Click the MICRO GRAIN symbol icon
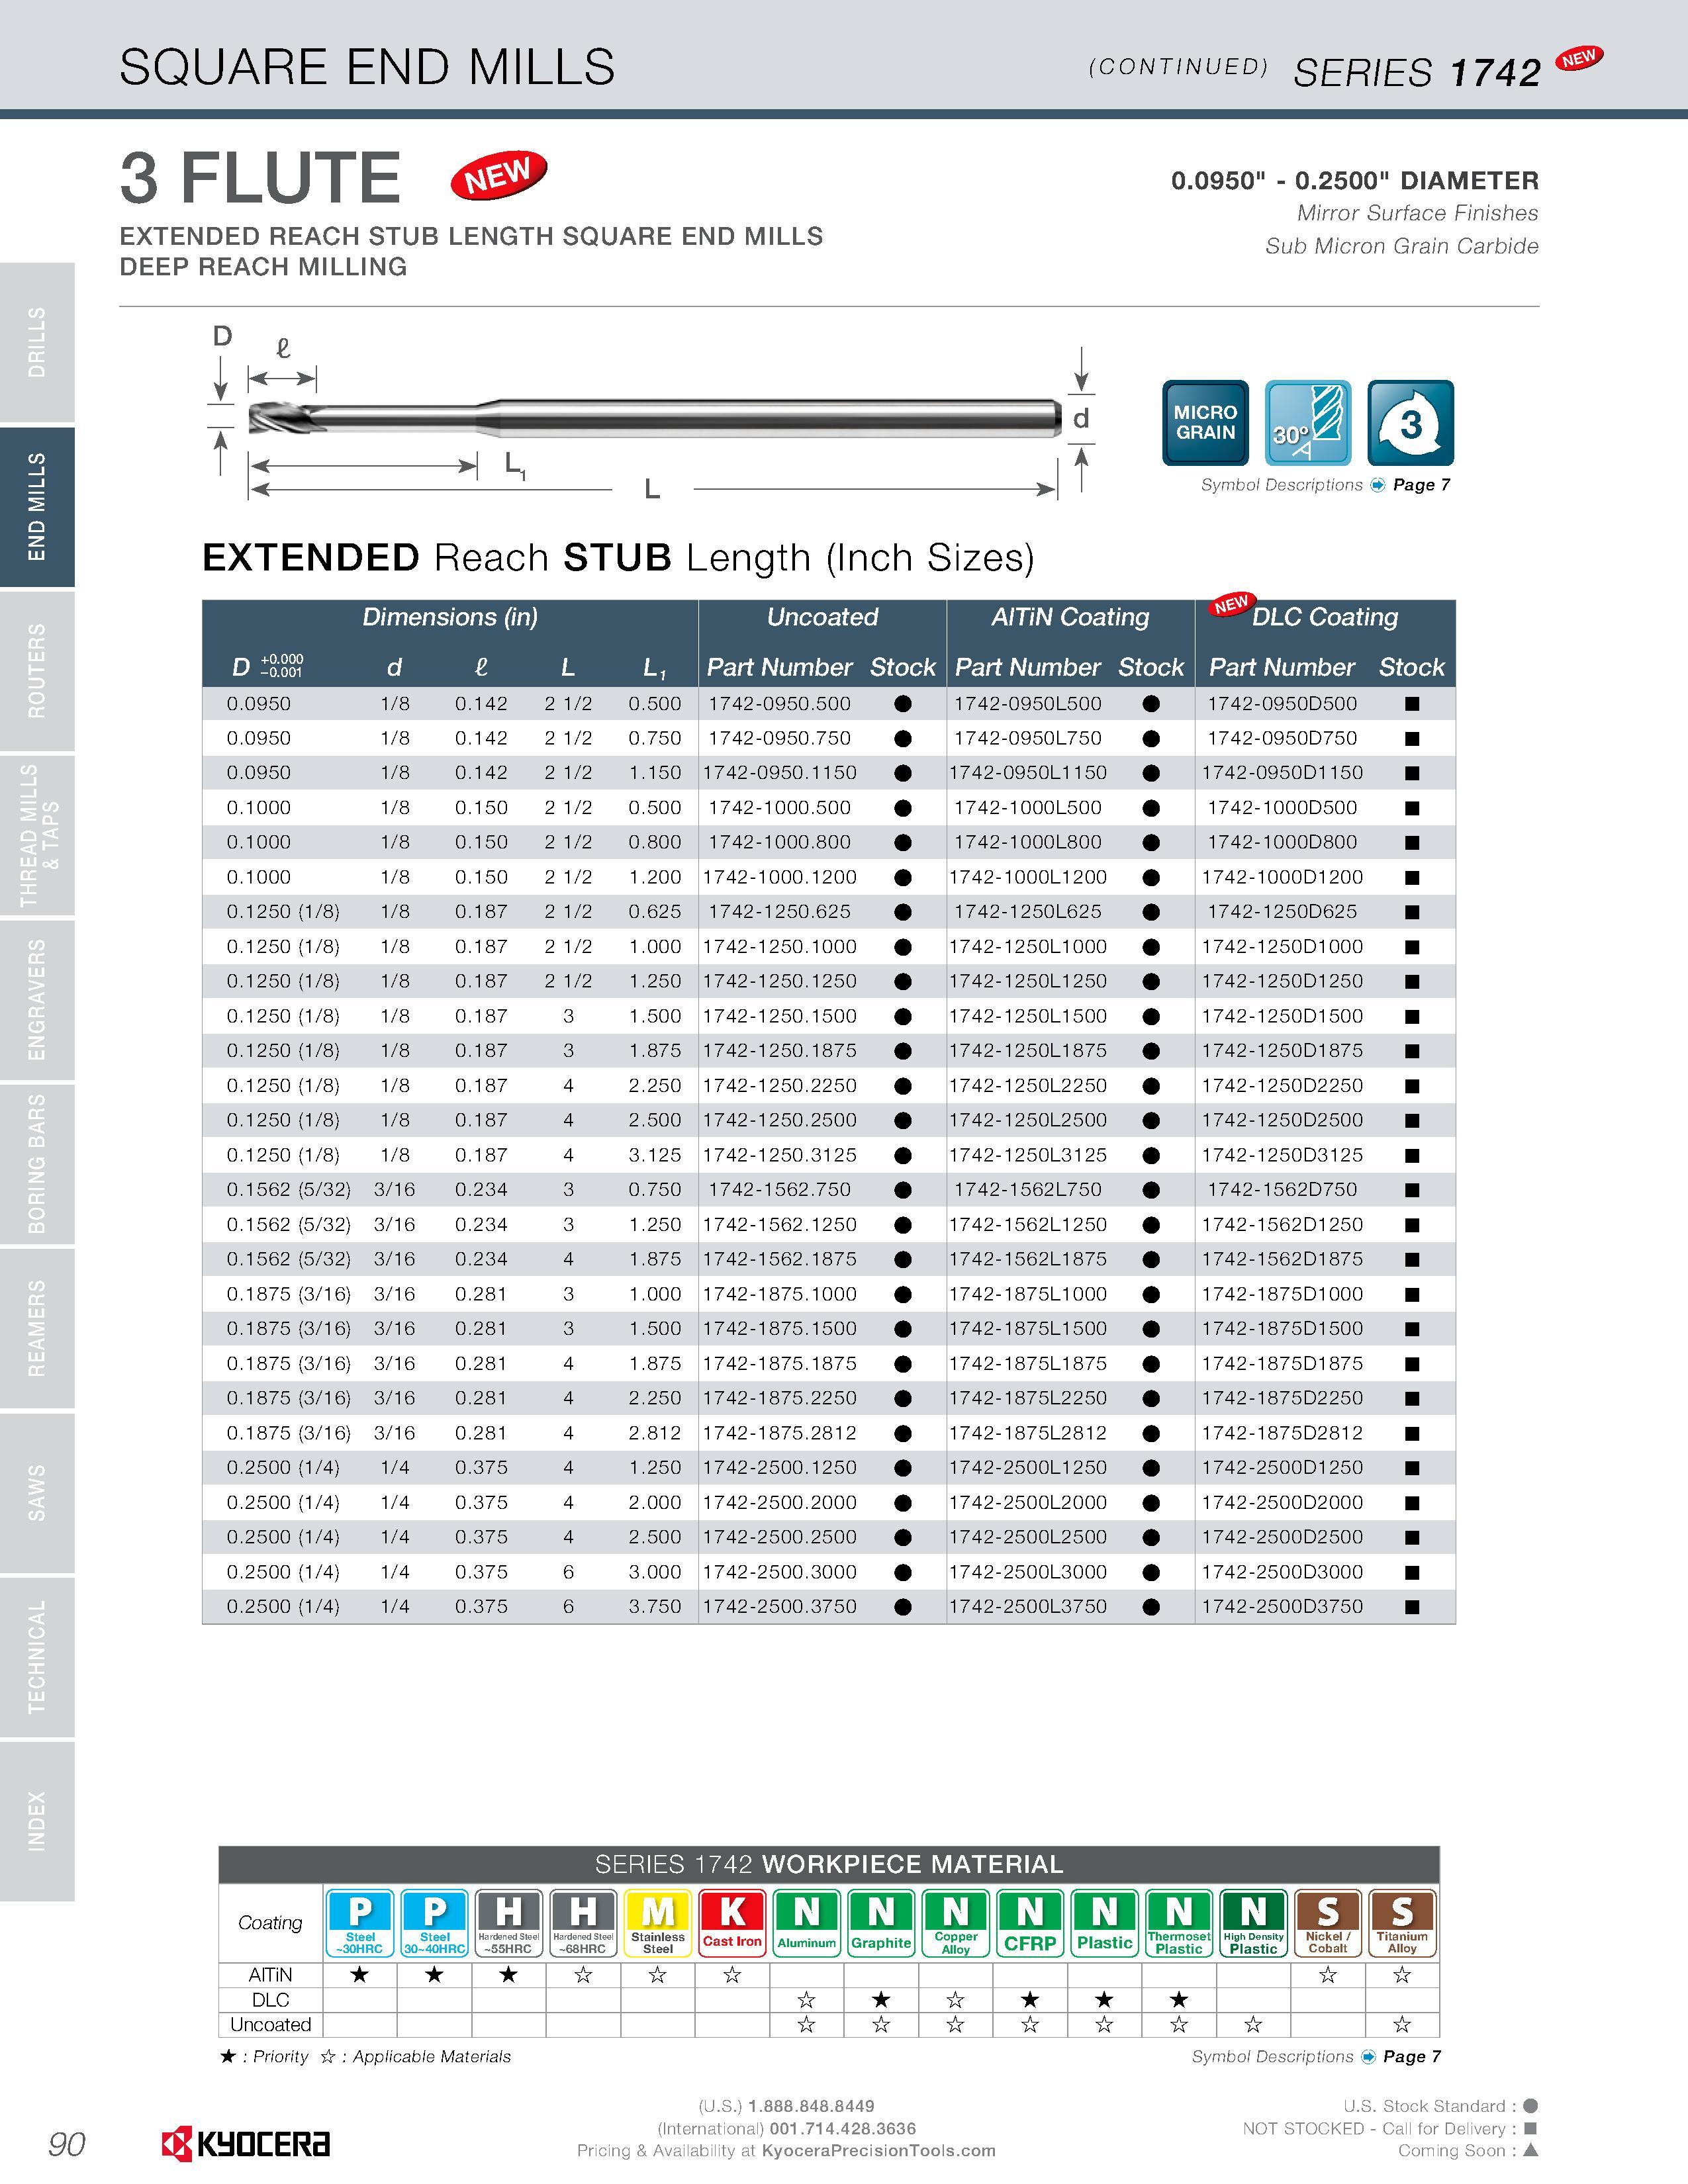The width and height of the screenshot is (1688, 2184). [x=1205, y=423]
